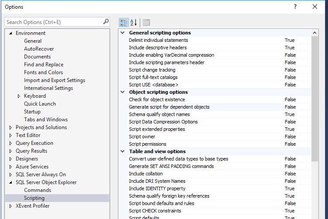Screen dimensions: 328x219
Task: Expand Projects and Solutions node
Action: pos(10,127)
